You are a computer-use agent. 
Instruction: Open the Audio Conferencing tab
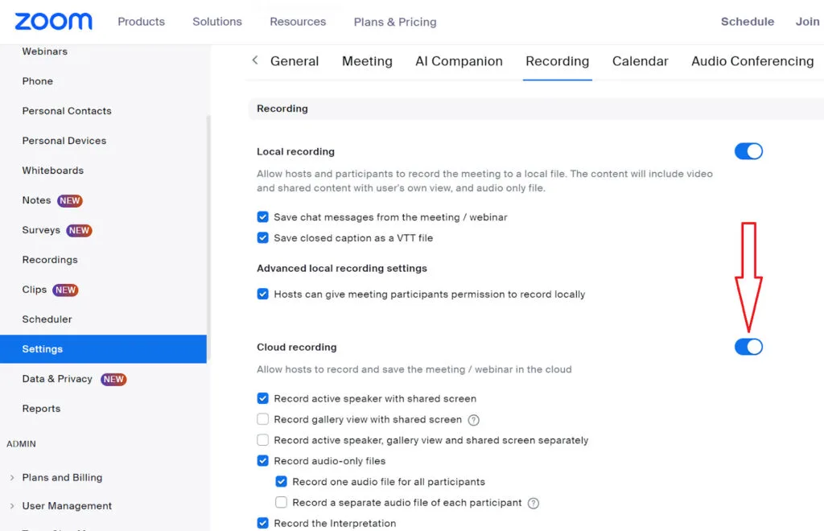pyautogui.click(x=752, y=61)
